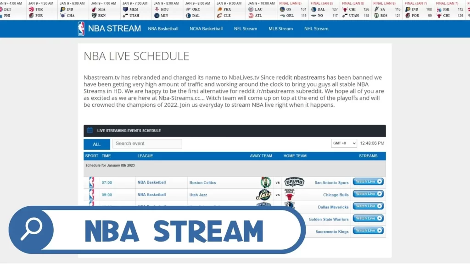
Task: Click the Chicago Bulls logo in schedule
Action: pos(289,195)
